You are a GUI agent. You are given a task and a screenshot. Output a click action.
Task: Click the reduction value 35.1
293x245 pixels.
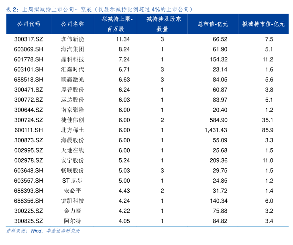point(268,120)
